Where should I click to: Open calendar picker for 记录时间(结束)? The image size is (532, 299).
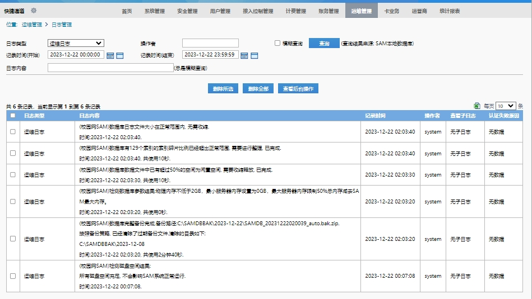245,55
